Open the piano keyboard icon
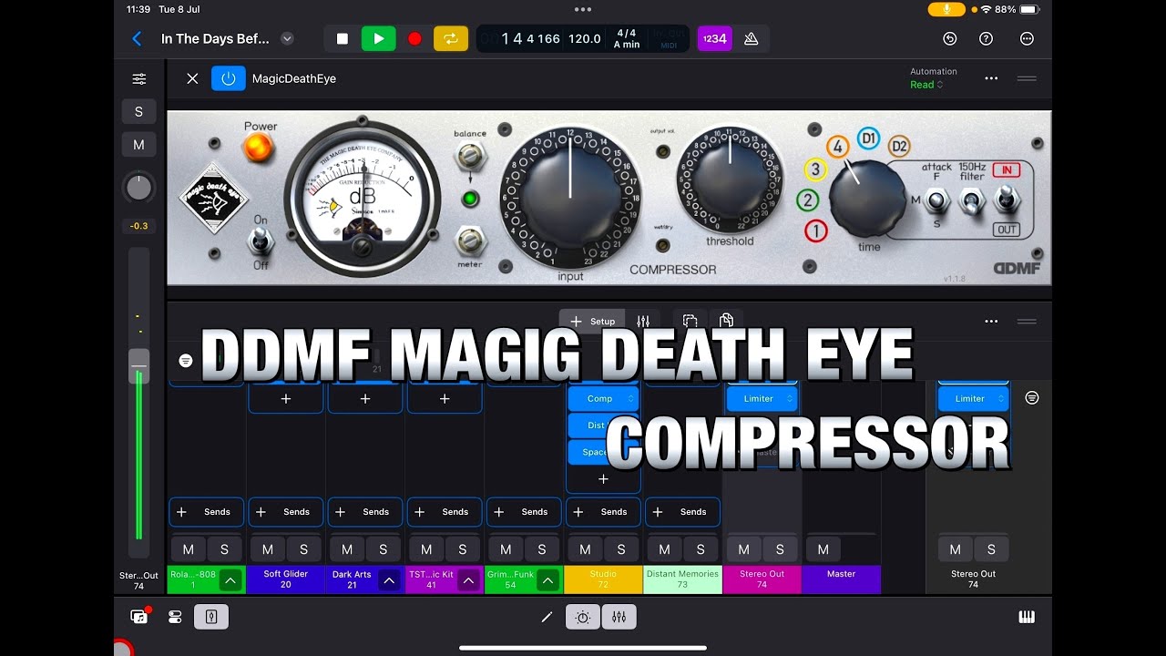Image resolution: width=1166 pixels, height=656 pixels. click(1027, 617)
